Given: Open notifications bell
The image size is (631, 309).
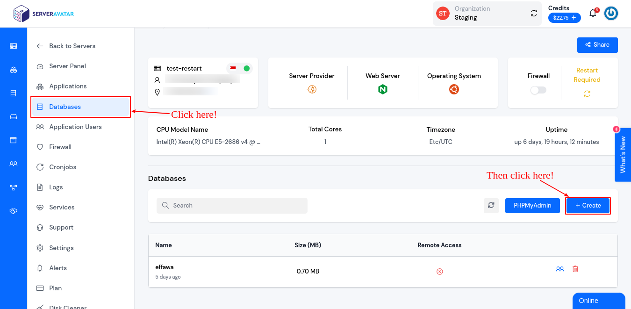Looking at the screenshot, I should 593,13.
